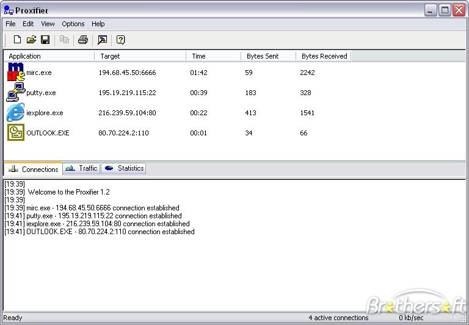
Task: Open the Options menu
Action: pyautogui.click(x=73, y=24)
